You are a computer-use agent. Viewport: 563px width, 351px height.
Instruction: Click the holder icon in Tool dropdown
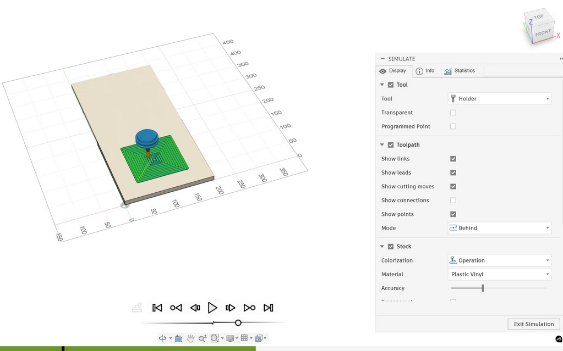(x=453, y=98)
